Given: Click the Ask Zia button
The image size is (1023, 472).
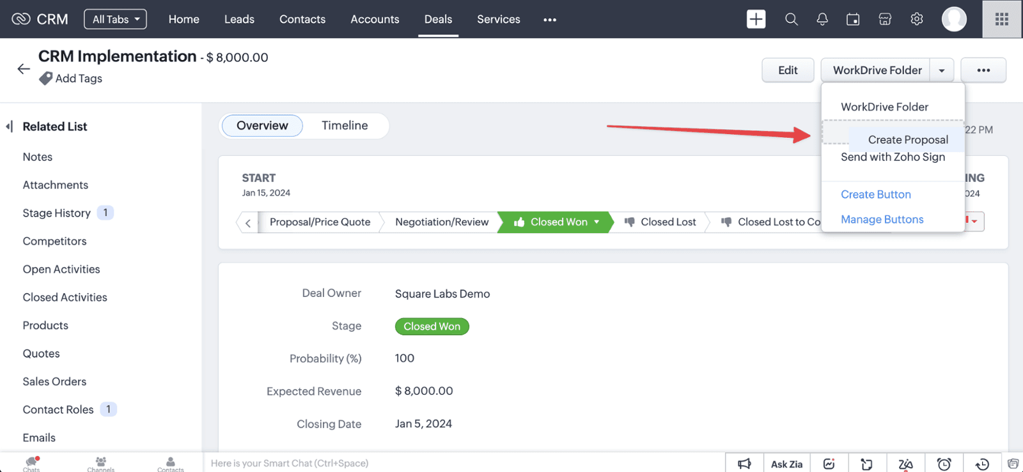Looking at the screenshot, I should click(787, 464).
